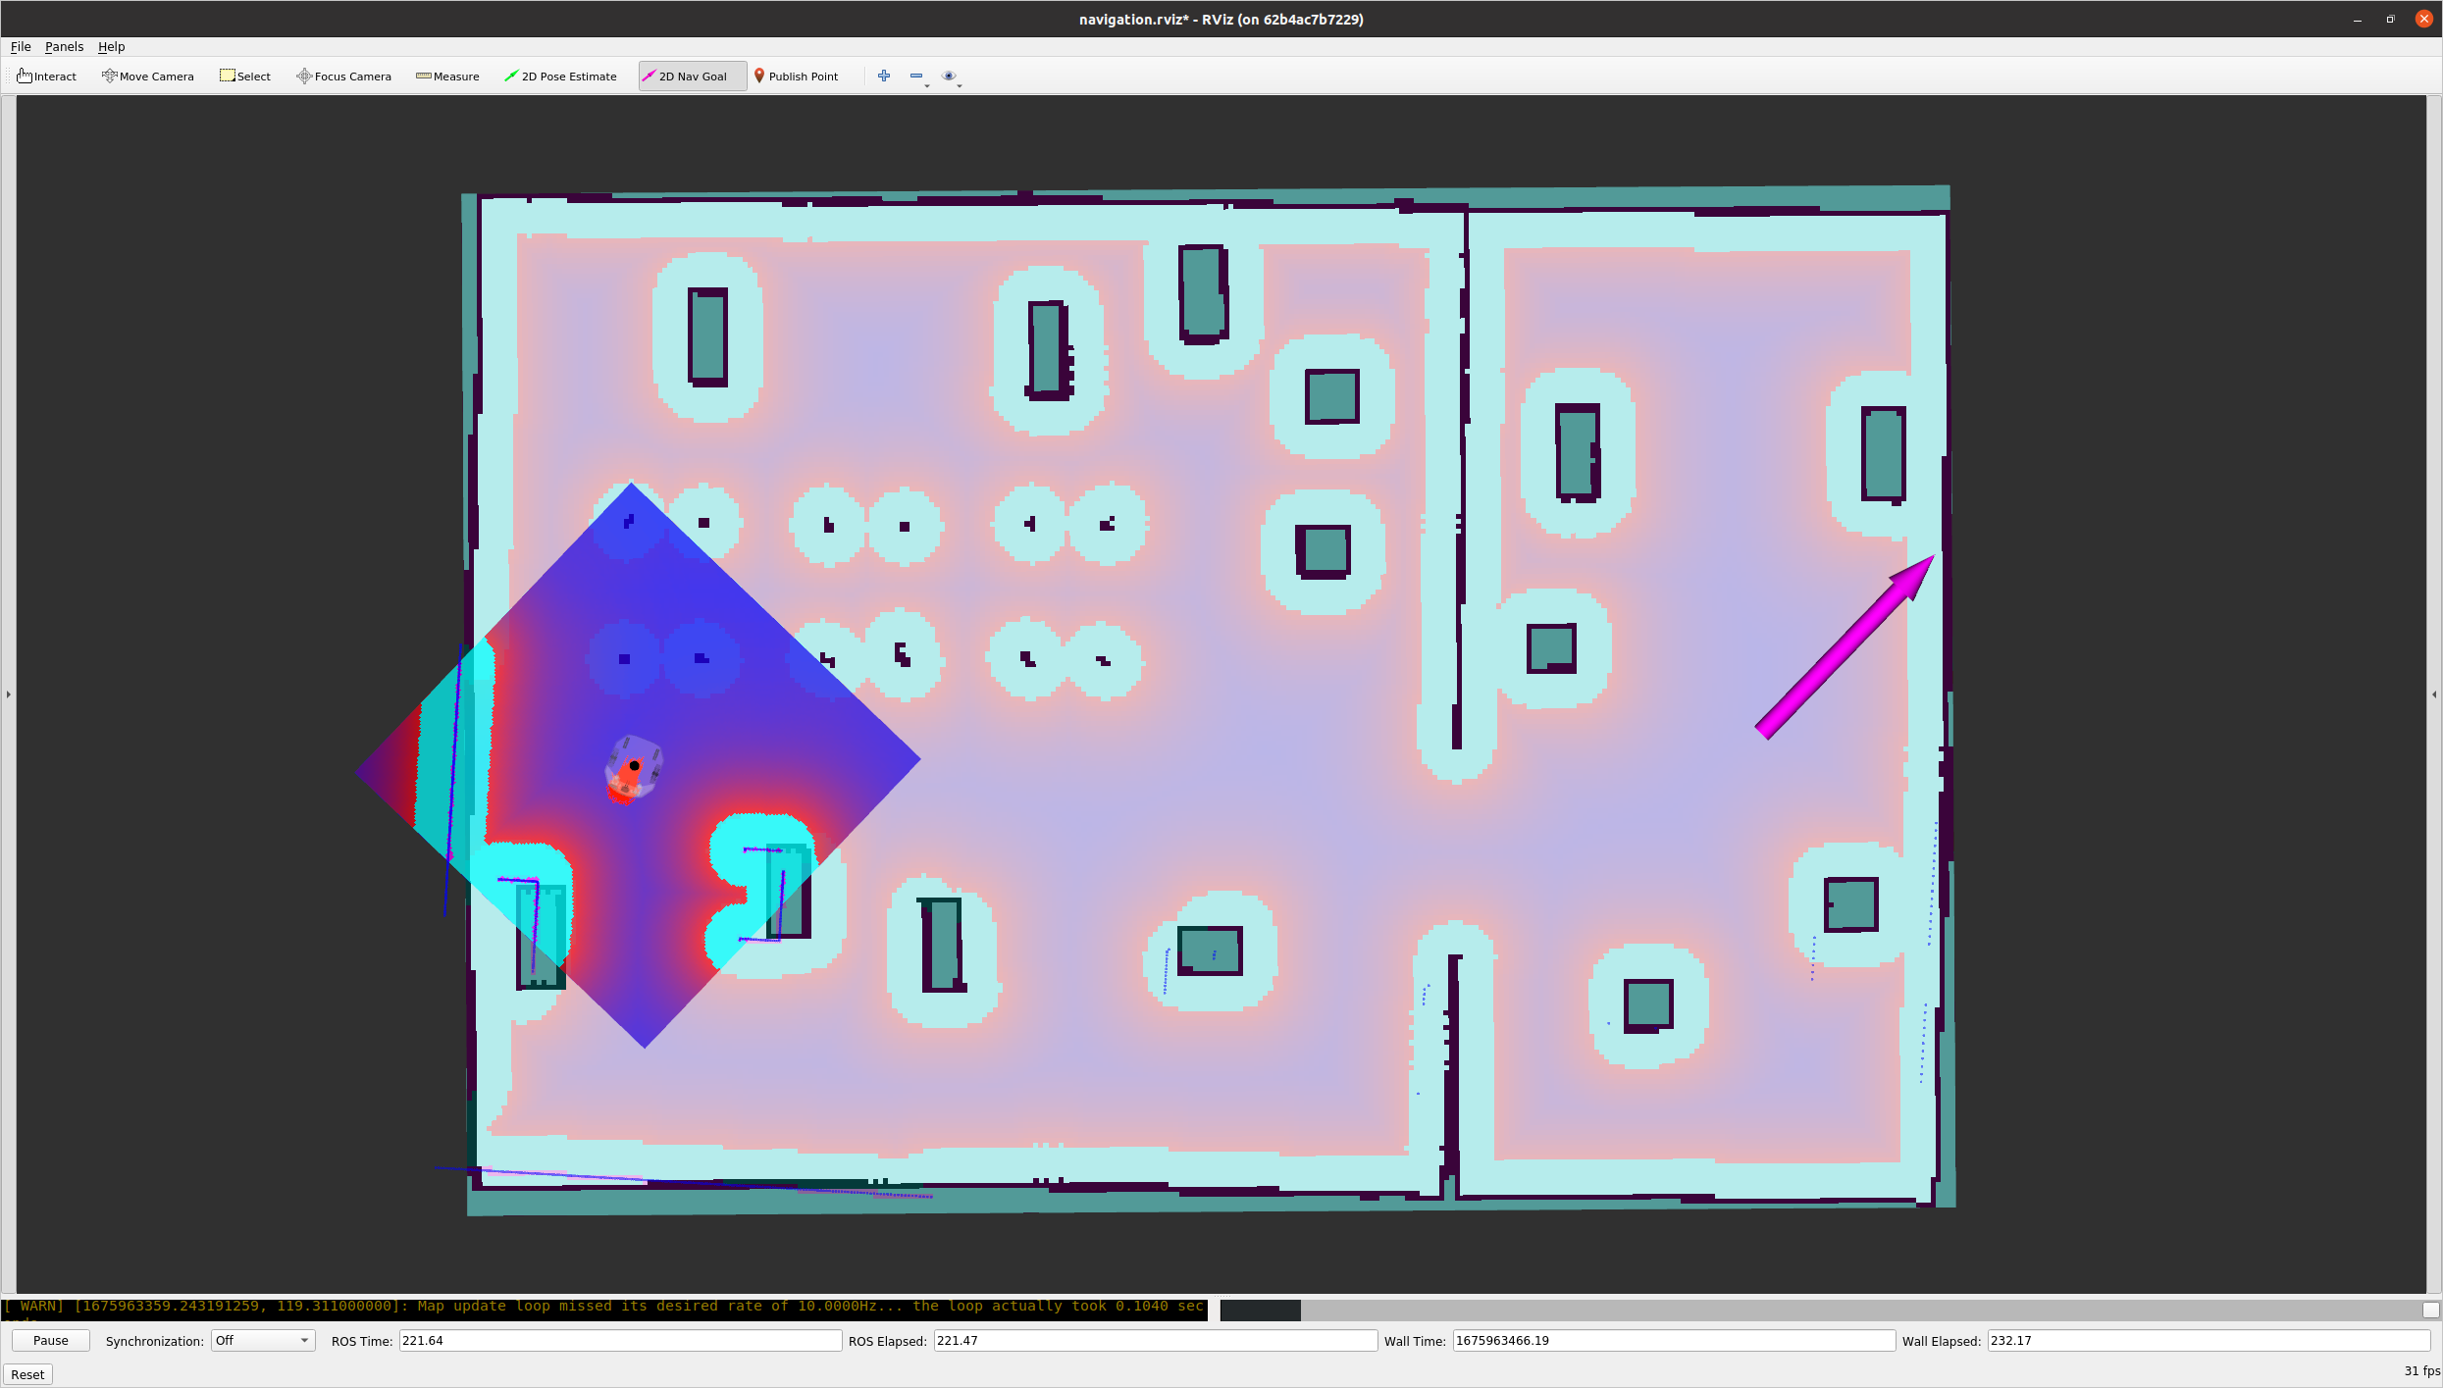This screenshot has height=1388, width=2443.
Task: Open the Synchronization dropdown
Action: 262,1341
